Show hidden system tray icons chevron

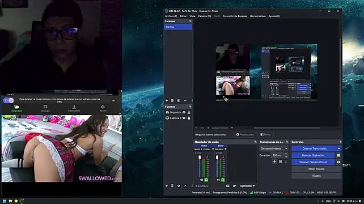318,201
